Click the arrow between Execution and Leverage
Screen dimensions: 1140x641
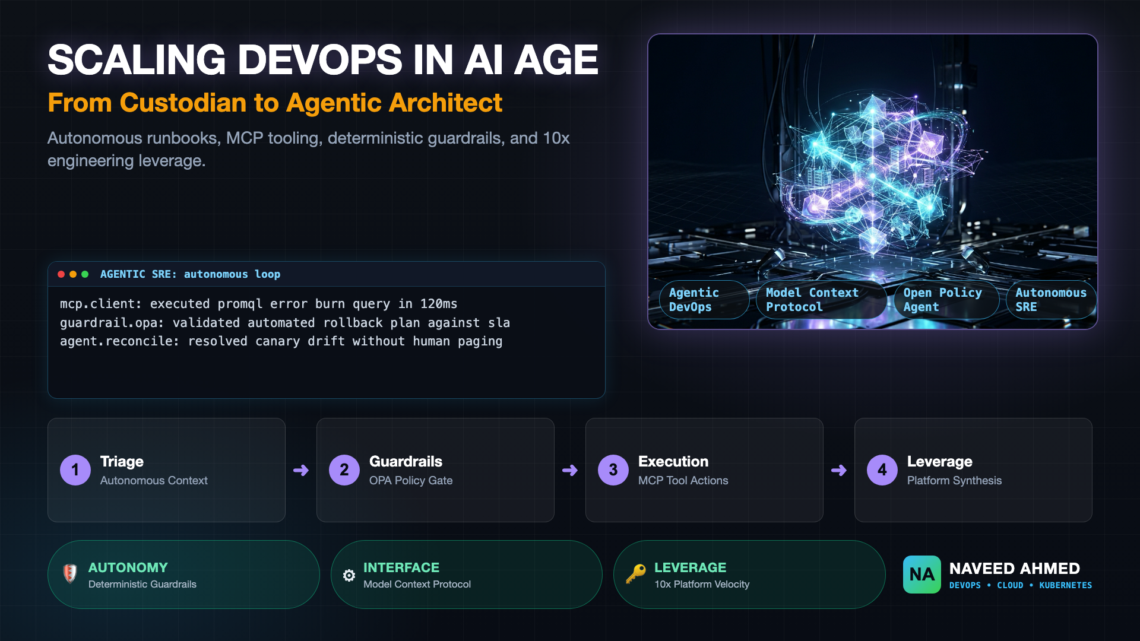tap(839, 471)
